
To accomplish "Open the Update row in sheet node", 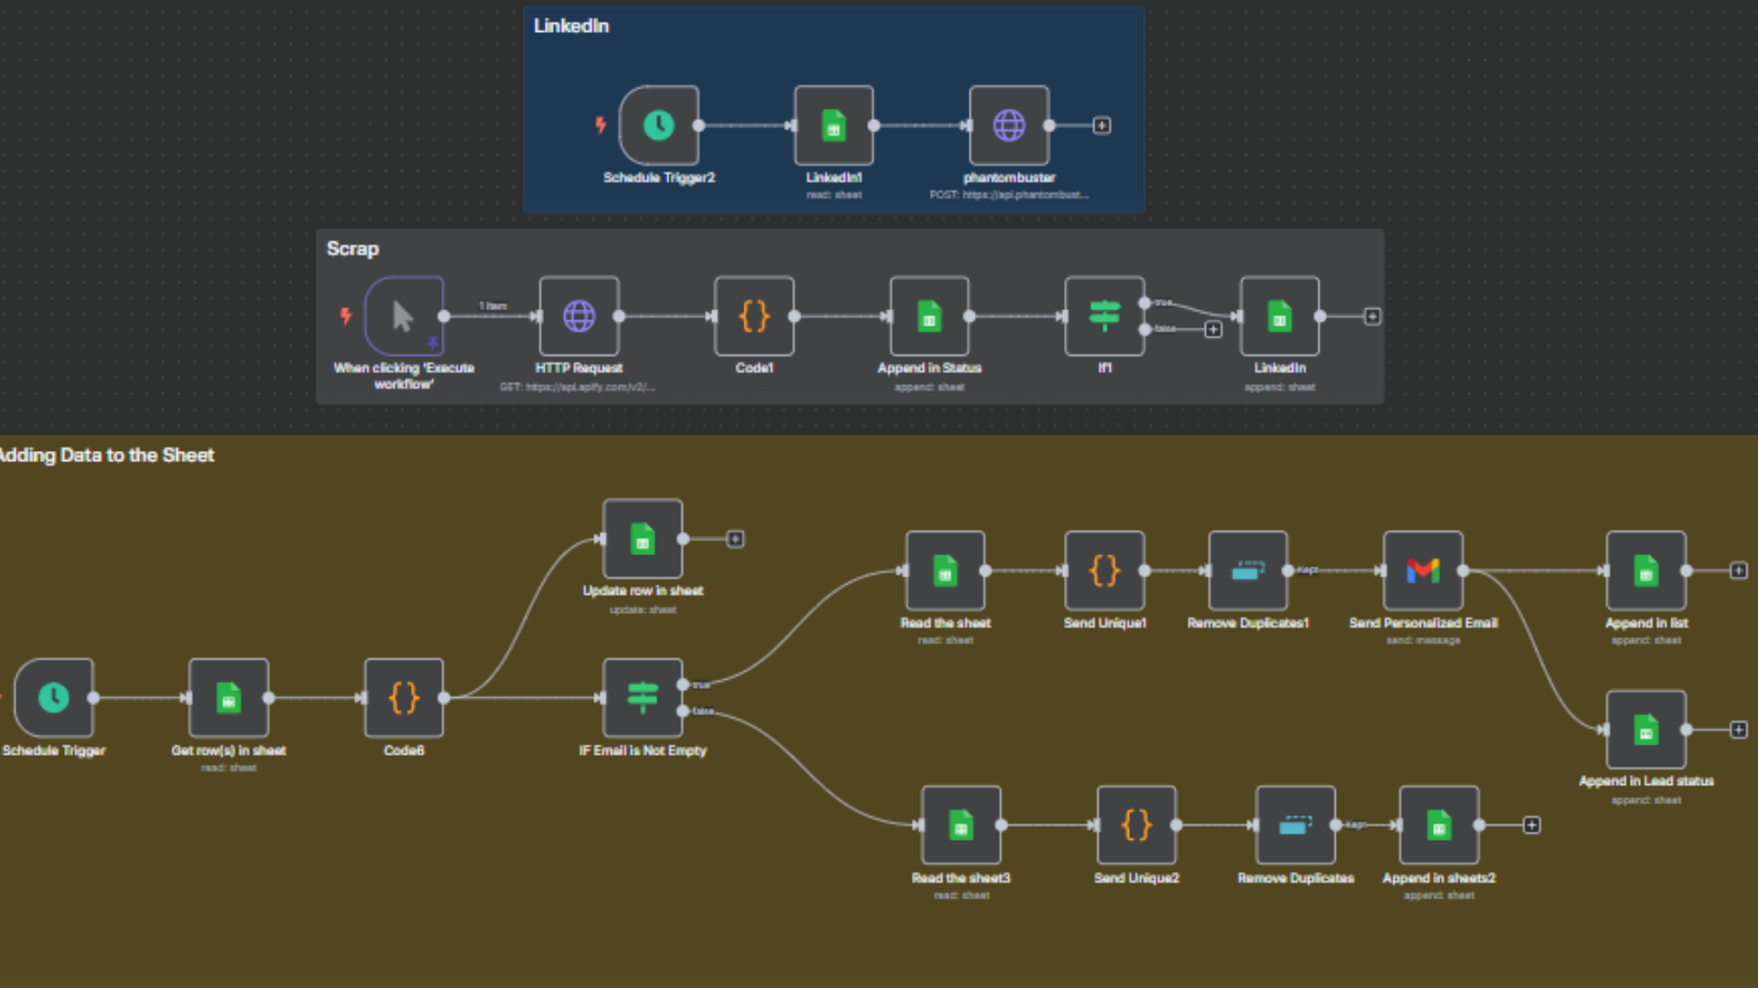I will (643, 539).
